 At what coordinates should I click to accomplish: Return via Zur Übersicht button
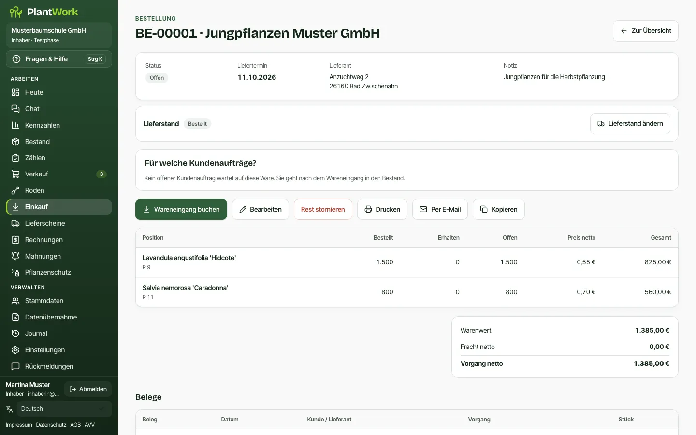[x=646, y=31]
